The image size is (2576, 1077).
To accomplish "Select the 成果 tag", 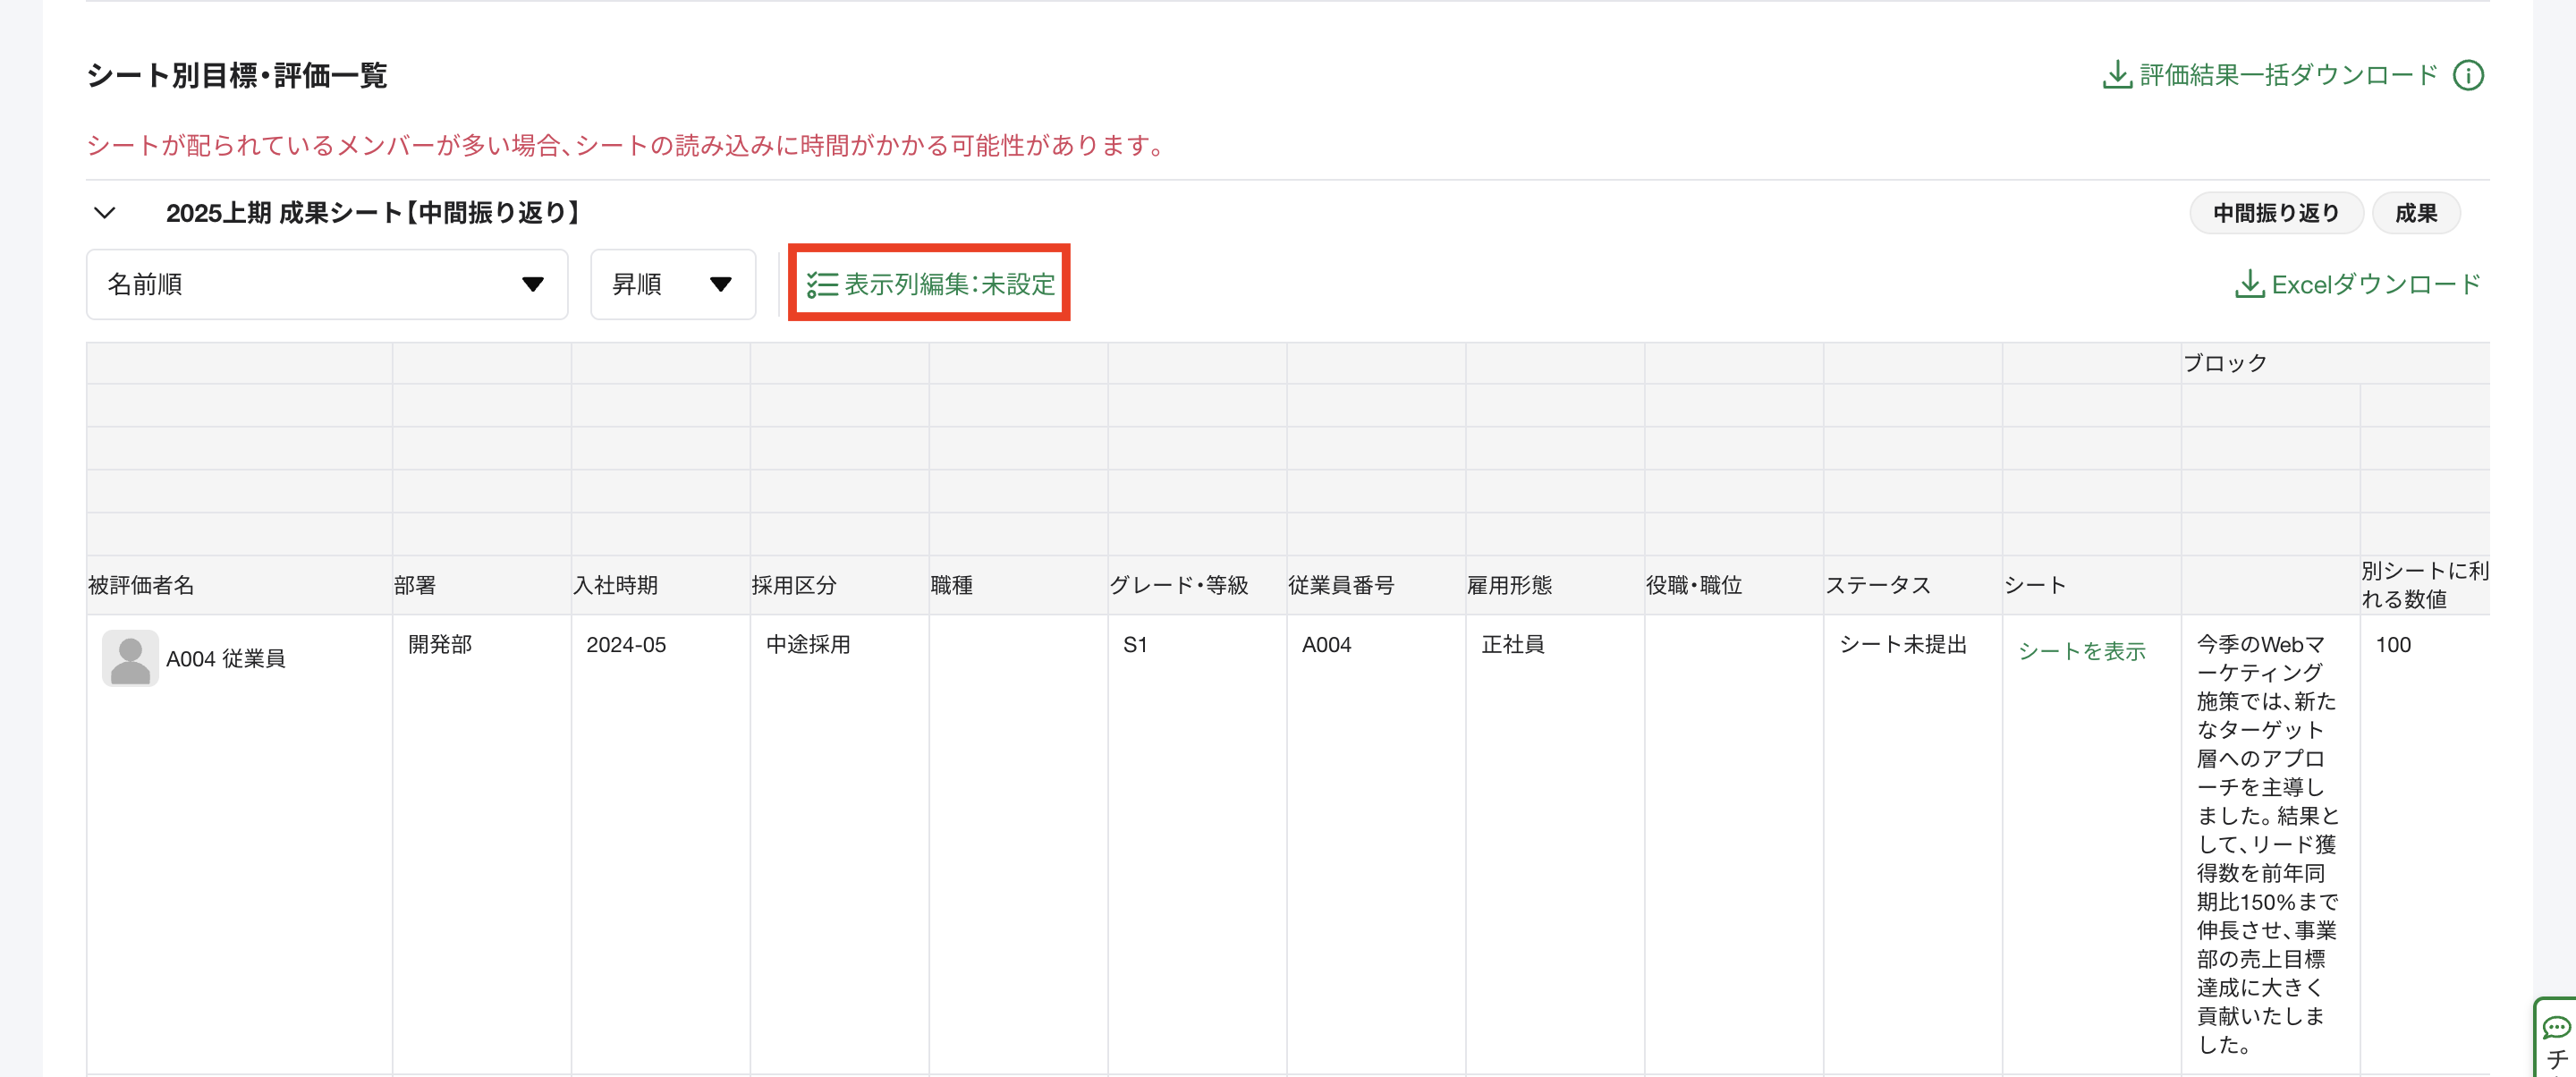I will [2415, 213].
